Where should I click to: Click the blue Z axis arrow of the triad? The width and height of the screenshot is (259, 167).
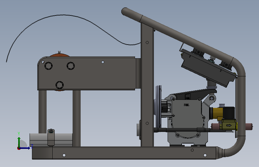(26, 148)
